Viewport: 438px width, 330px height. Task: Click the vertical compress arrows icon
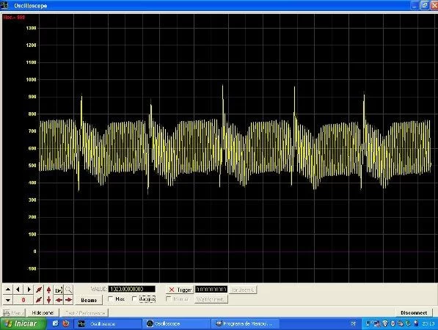point(48,300)
